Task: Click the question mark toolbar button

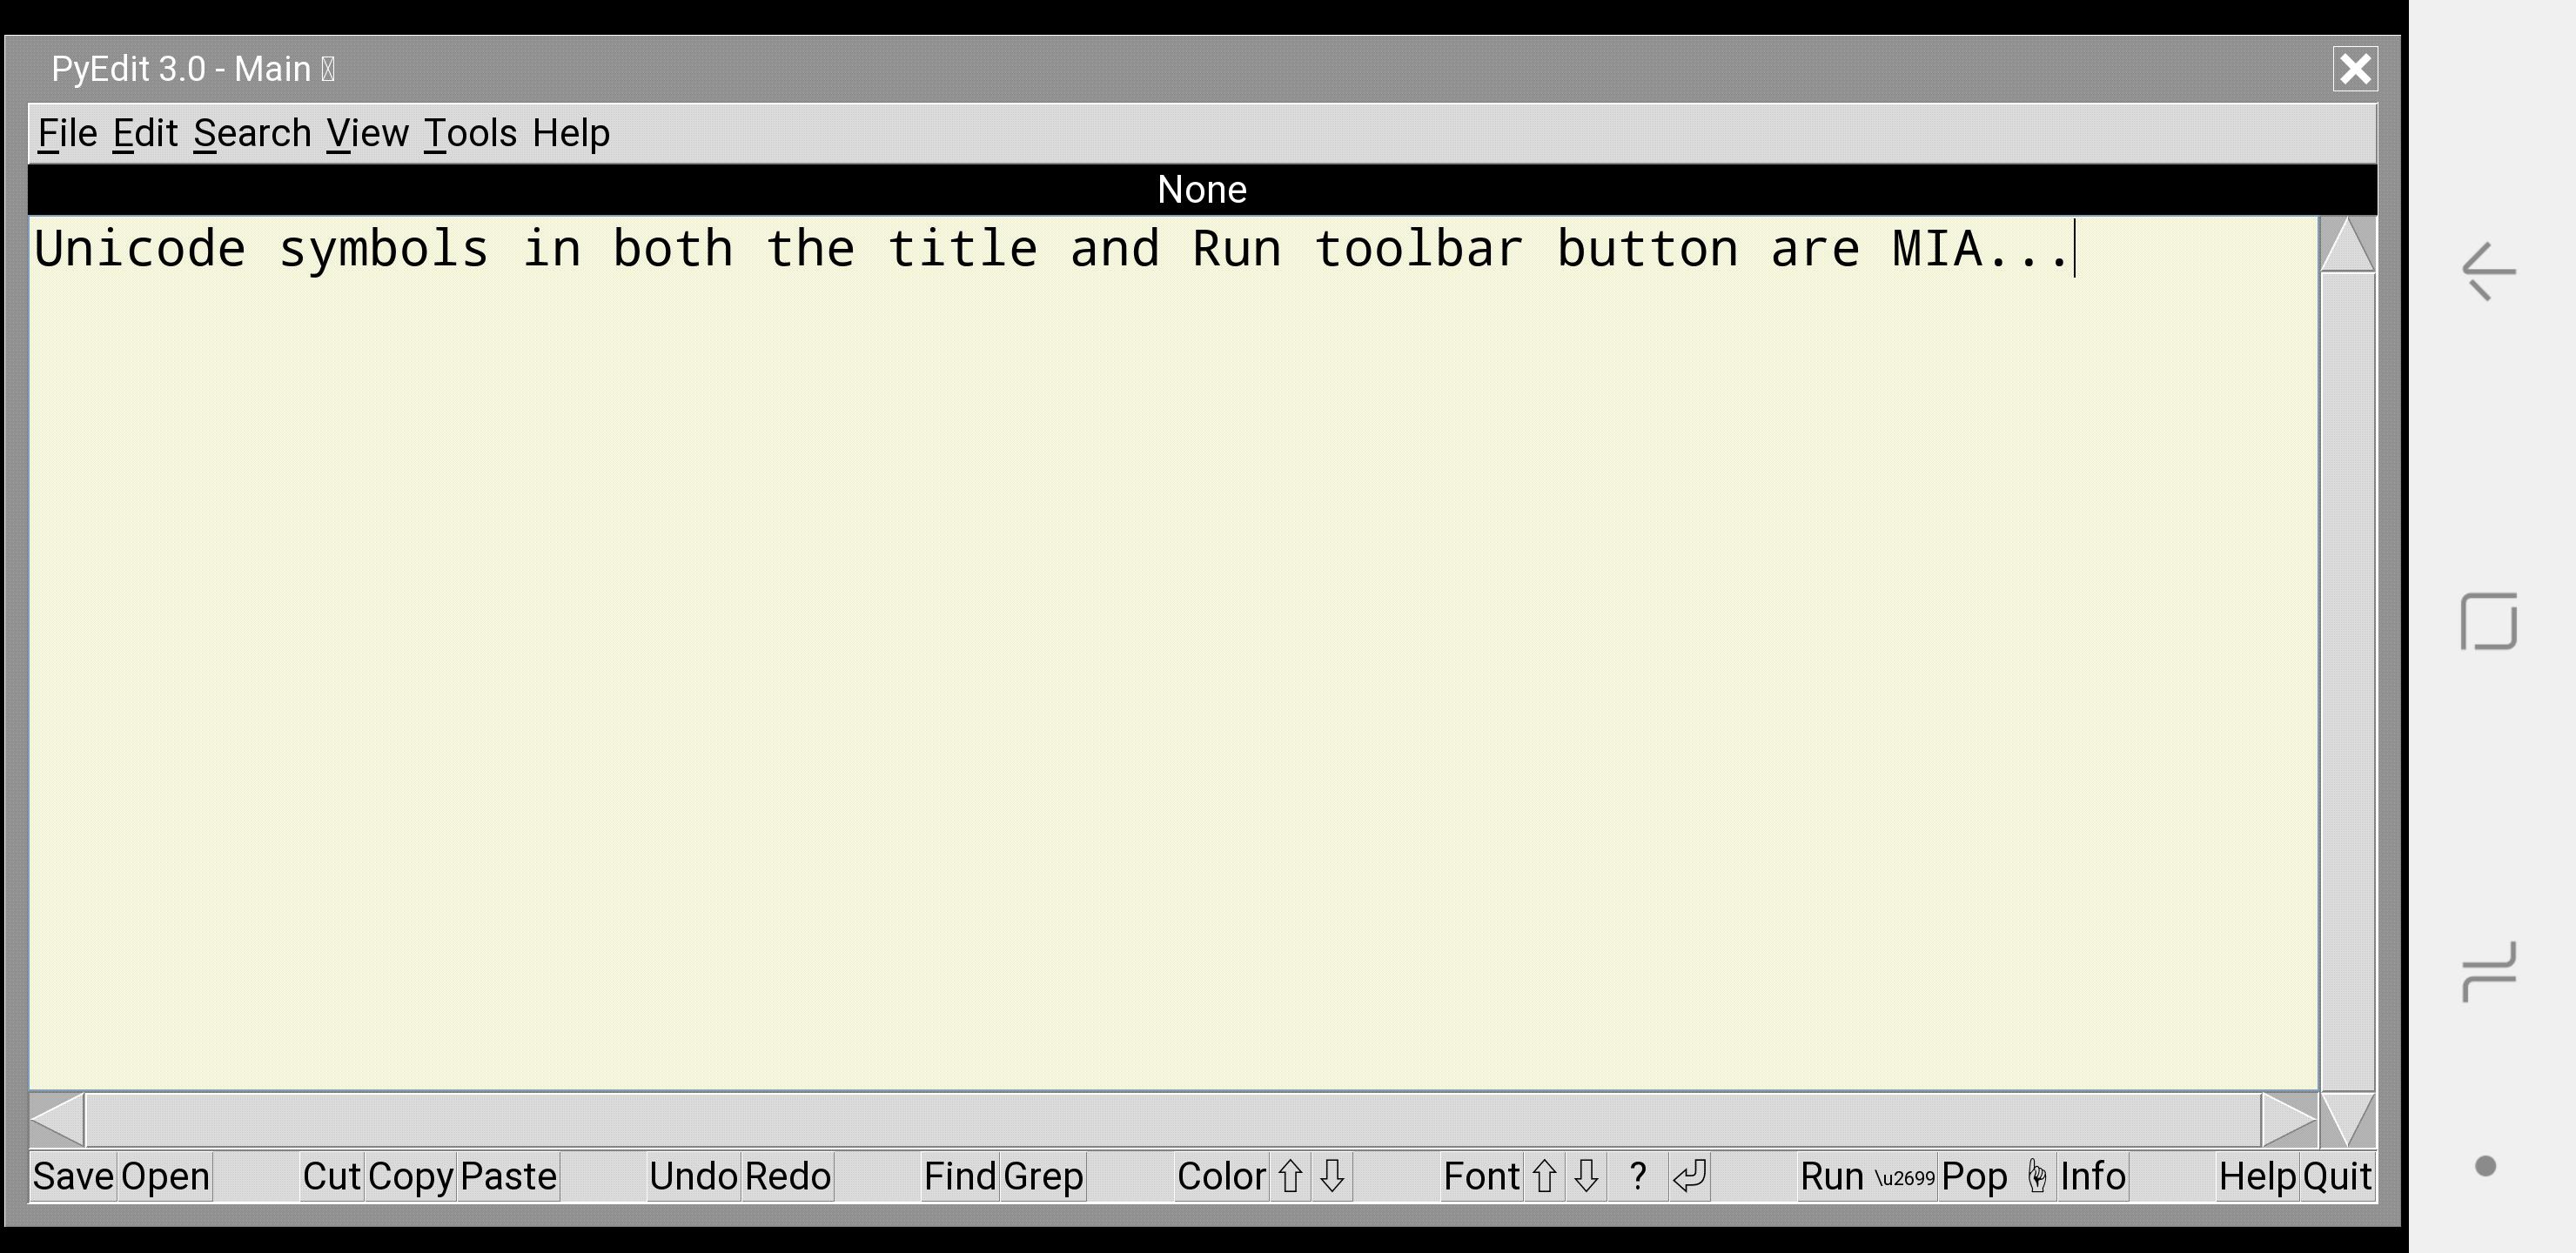Action: pos(1637,1176)
